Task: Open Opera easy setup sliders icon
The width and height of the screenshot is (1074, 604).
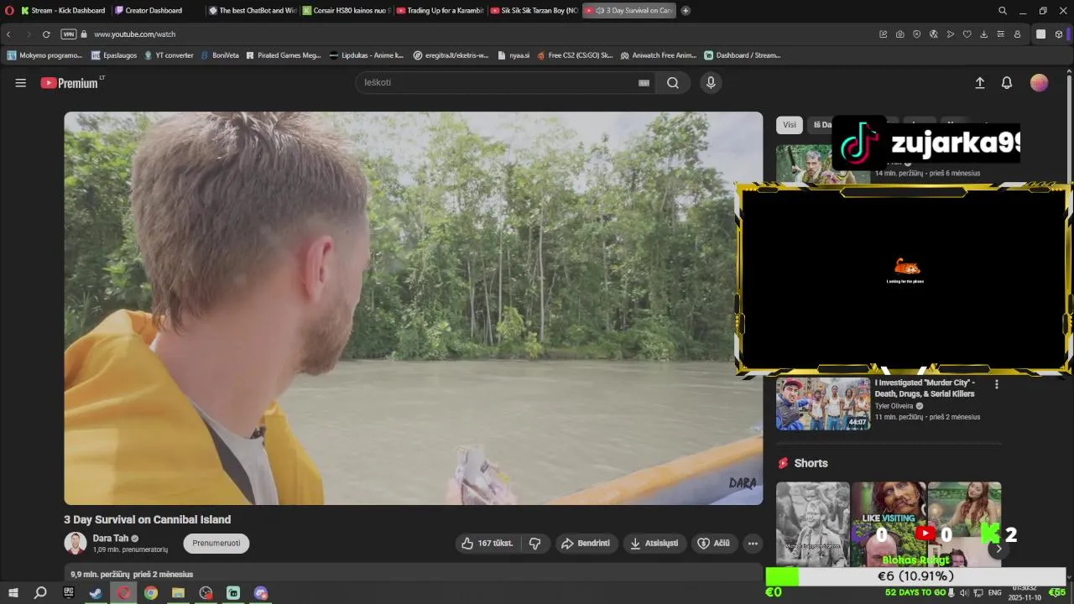Action: [x=1000, y=34]
